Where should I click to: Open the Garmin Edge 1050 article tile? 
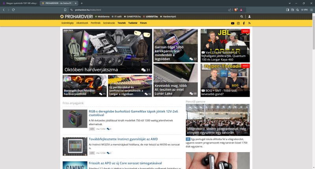pyautogui.click(x=176, y=46)
